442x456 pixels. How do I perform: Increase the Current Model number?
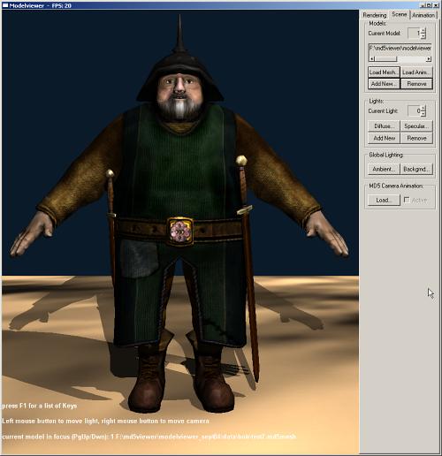click(423, 30)
